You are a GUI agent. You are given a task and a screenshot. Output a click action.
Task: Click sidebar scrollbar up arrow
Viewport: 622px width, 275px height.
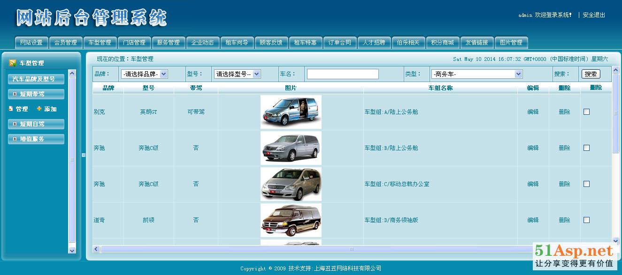[x=72, y=73]
